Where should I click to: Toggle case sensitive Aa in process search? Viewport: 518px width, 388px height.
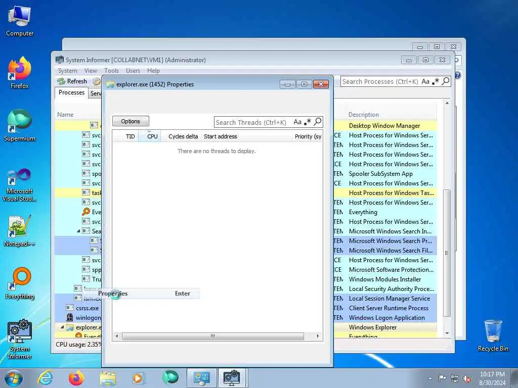tap(425, 81)
